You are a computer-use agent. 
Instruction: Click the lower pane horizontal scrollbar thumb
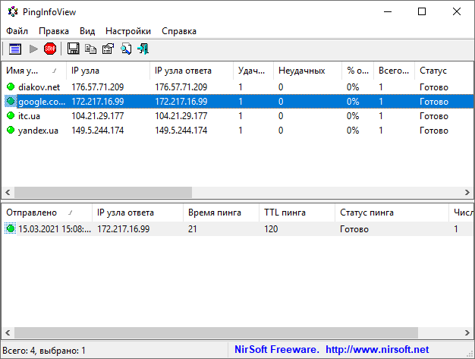point(216,332)
